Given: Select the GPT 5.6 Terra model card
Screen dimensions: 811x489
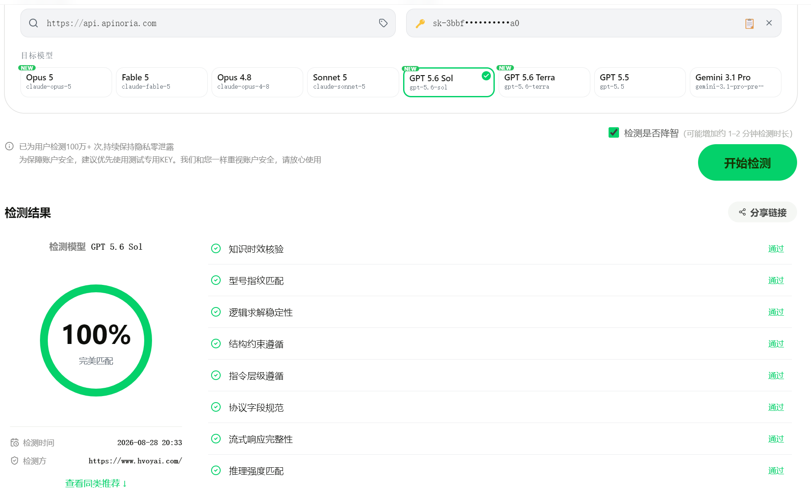Looking at the screenshot, I should pyautogui.click(x=544, y=82).
